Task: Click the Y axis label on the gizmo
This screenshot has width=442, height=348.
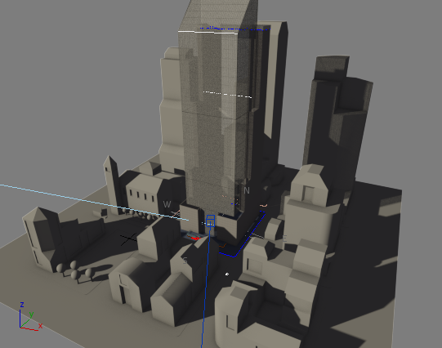Action: [x=32, y=315]
